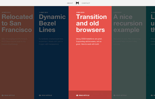Open Transition and old browsers headline
The width and height of the screenshot is (155, 99).
coord(91,23)
